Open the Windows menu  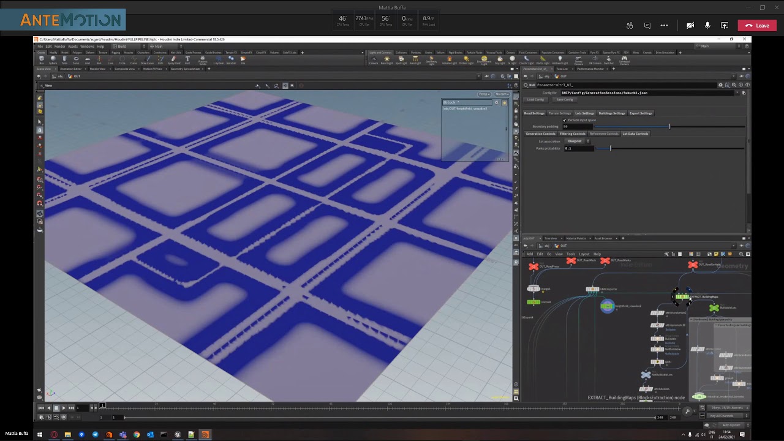87,47
